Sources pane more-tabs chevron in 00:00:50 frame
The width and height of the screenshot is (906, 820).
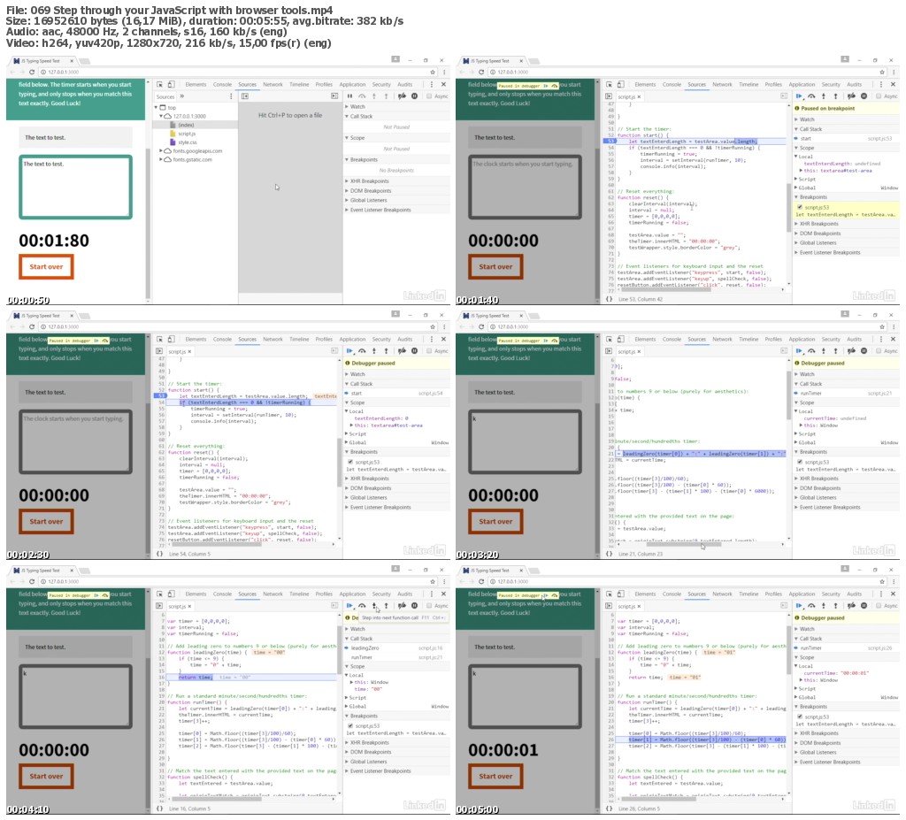[x=181, y=96]
